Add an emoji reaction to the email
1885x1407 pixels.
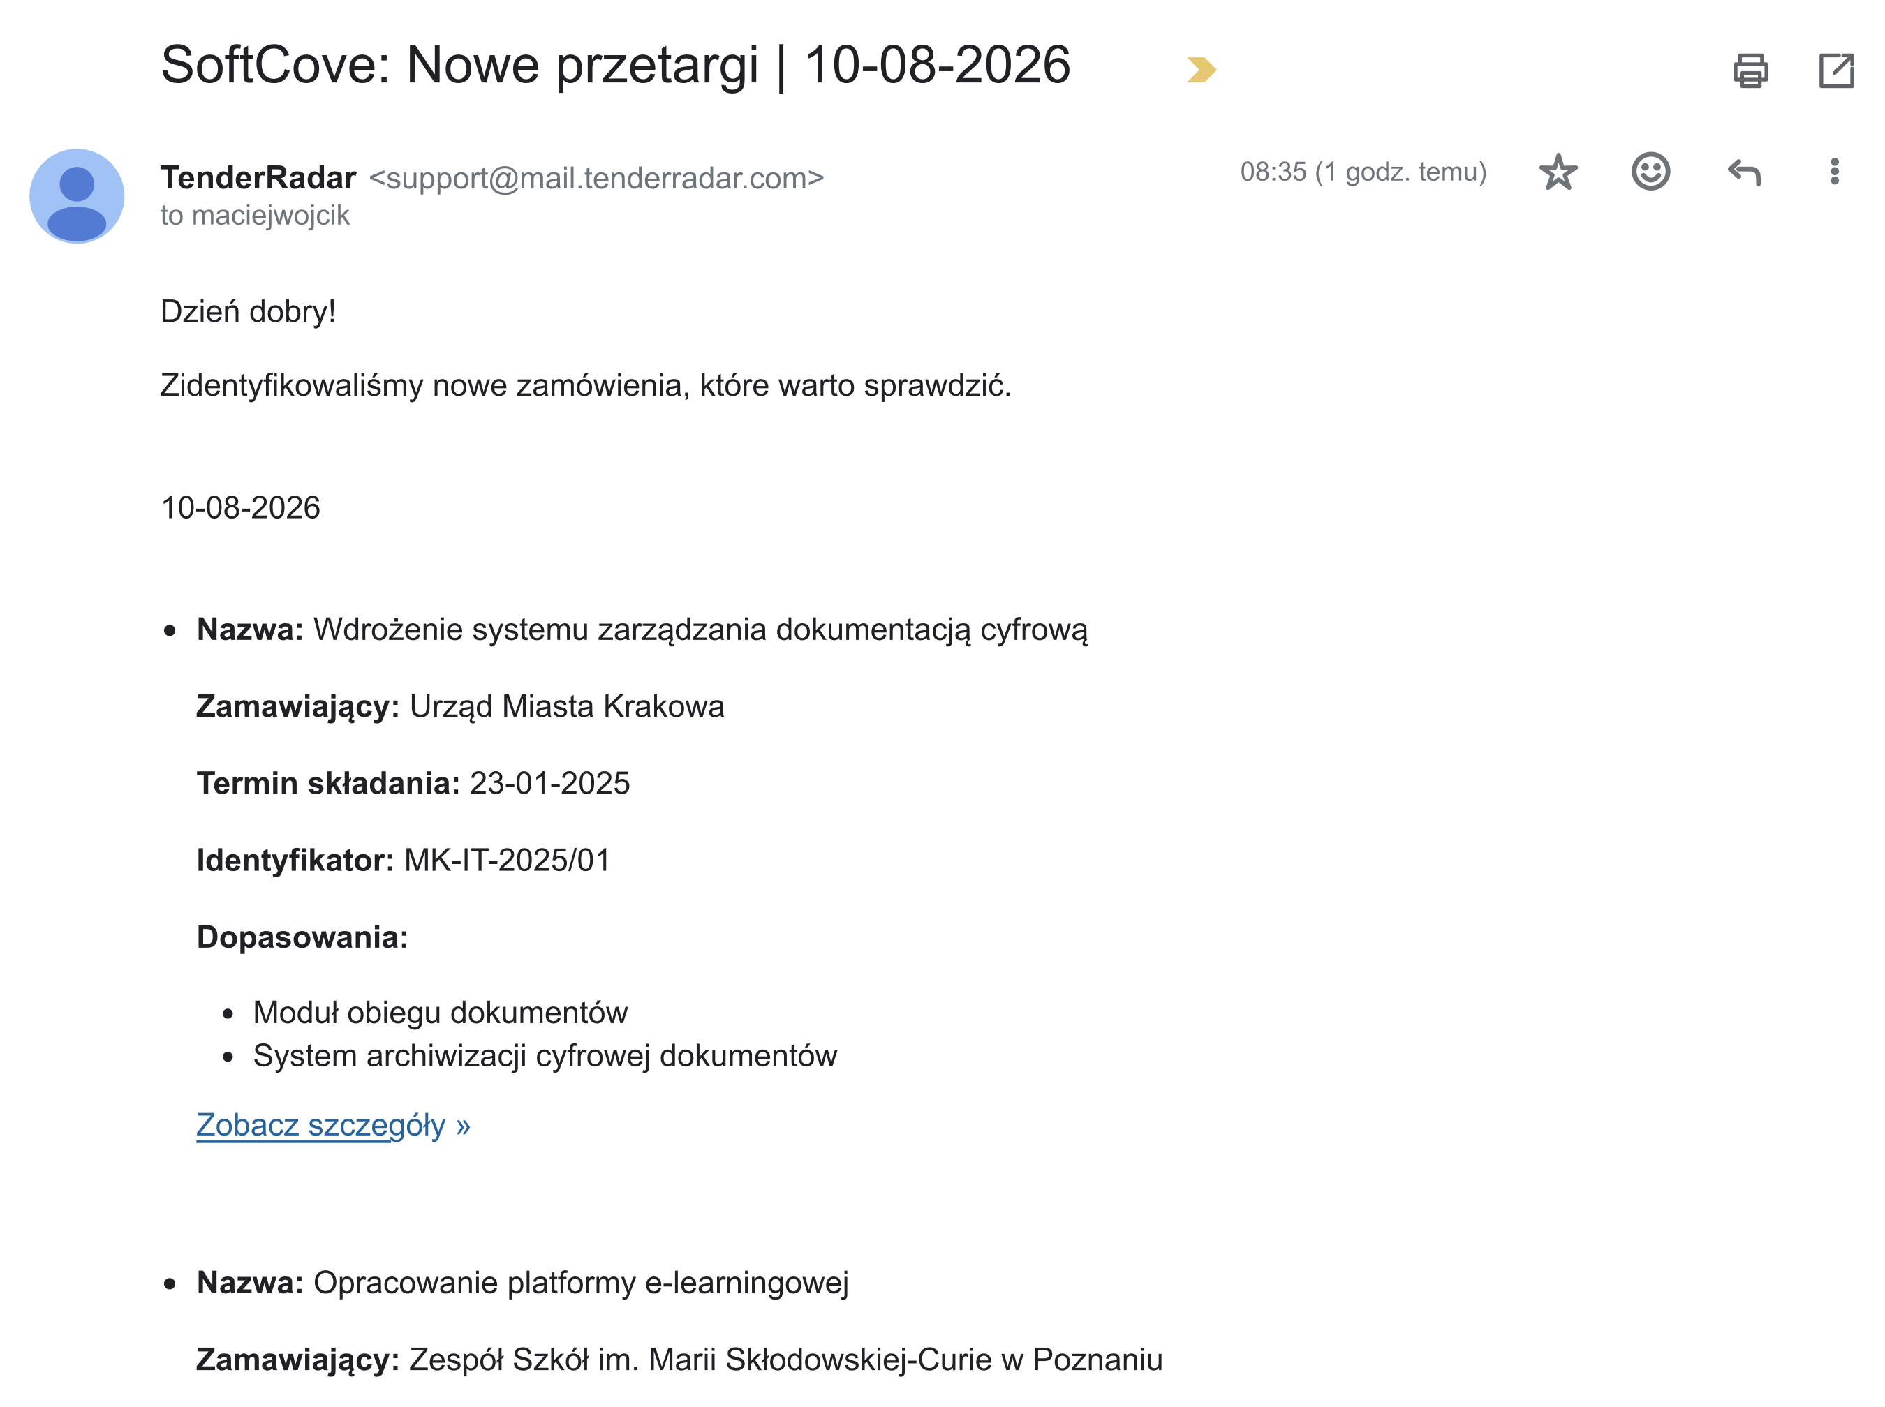[x=1650, y=172]
